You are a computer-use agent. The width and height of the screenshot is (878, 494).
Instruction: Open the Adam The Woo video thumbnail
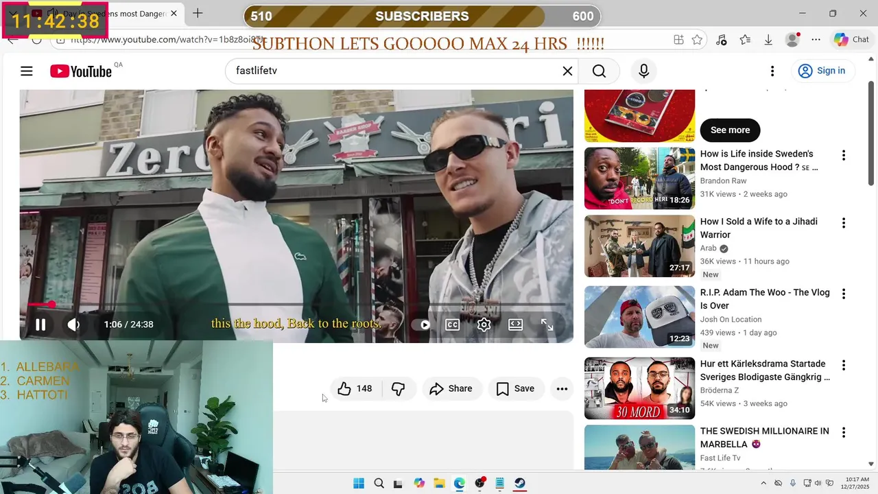(x=639, y=316)
